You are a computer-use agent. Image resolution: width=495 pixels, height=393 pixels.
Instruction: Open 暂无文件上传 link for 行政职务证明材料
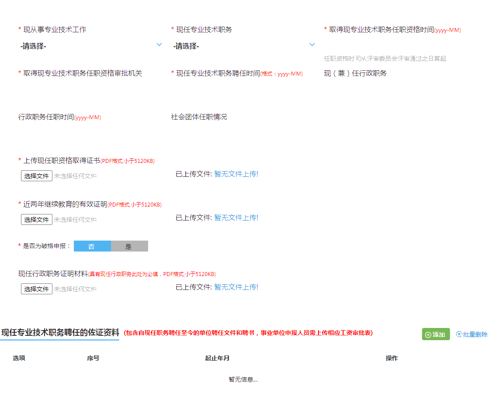pyautogui.click(x=236, y=287)
